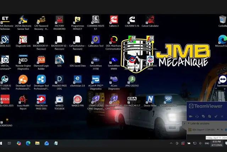Image resolution: width=227 pixels, height=152 pixels.
Task: Open Task View on the taskbar
Action: pyautogui.click(x=9, y=143)
